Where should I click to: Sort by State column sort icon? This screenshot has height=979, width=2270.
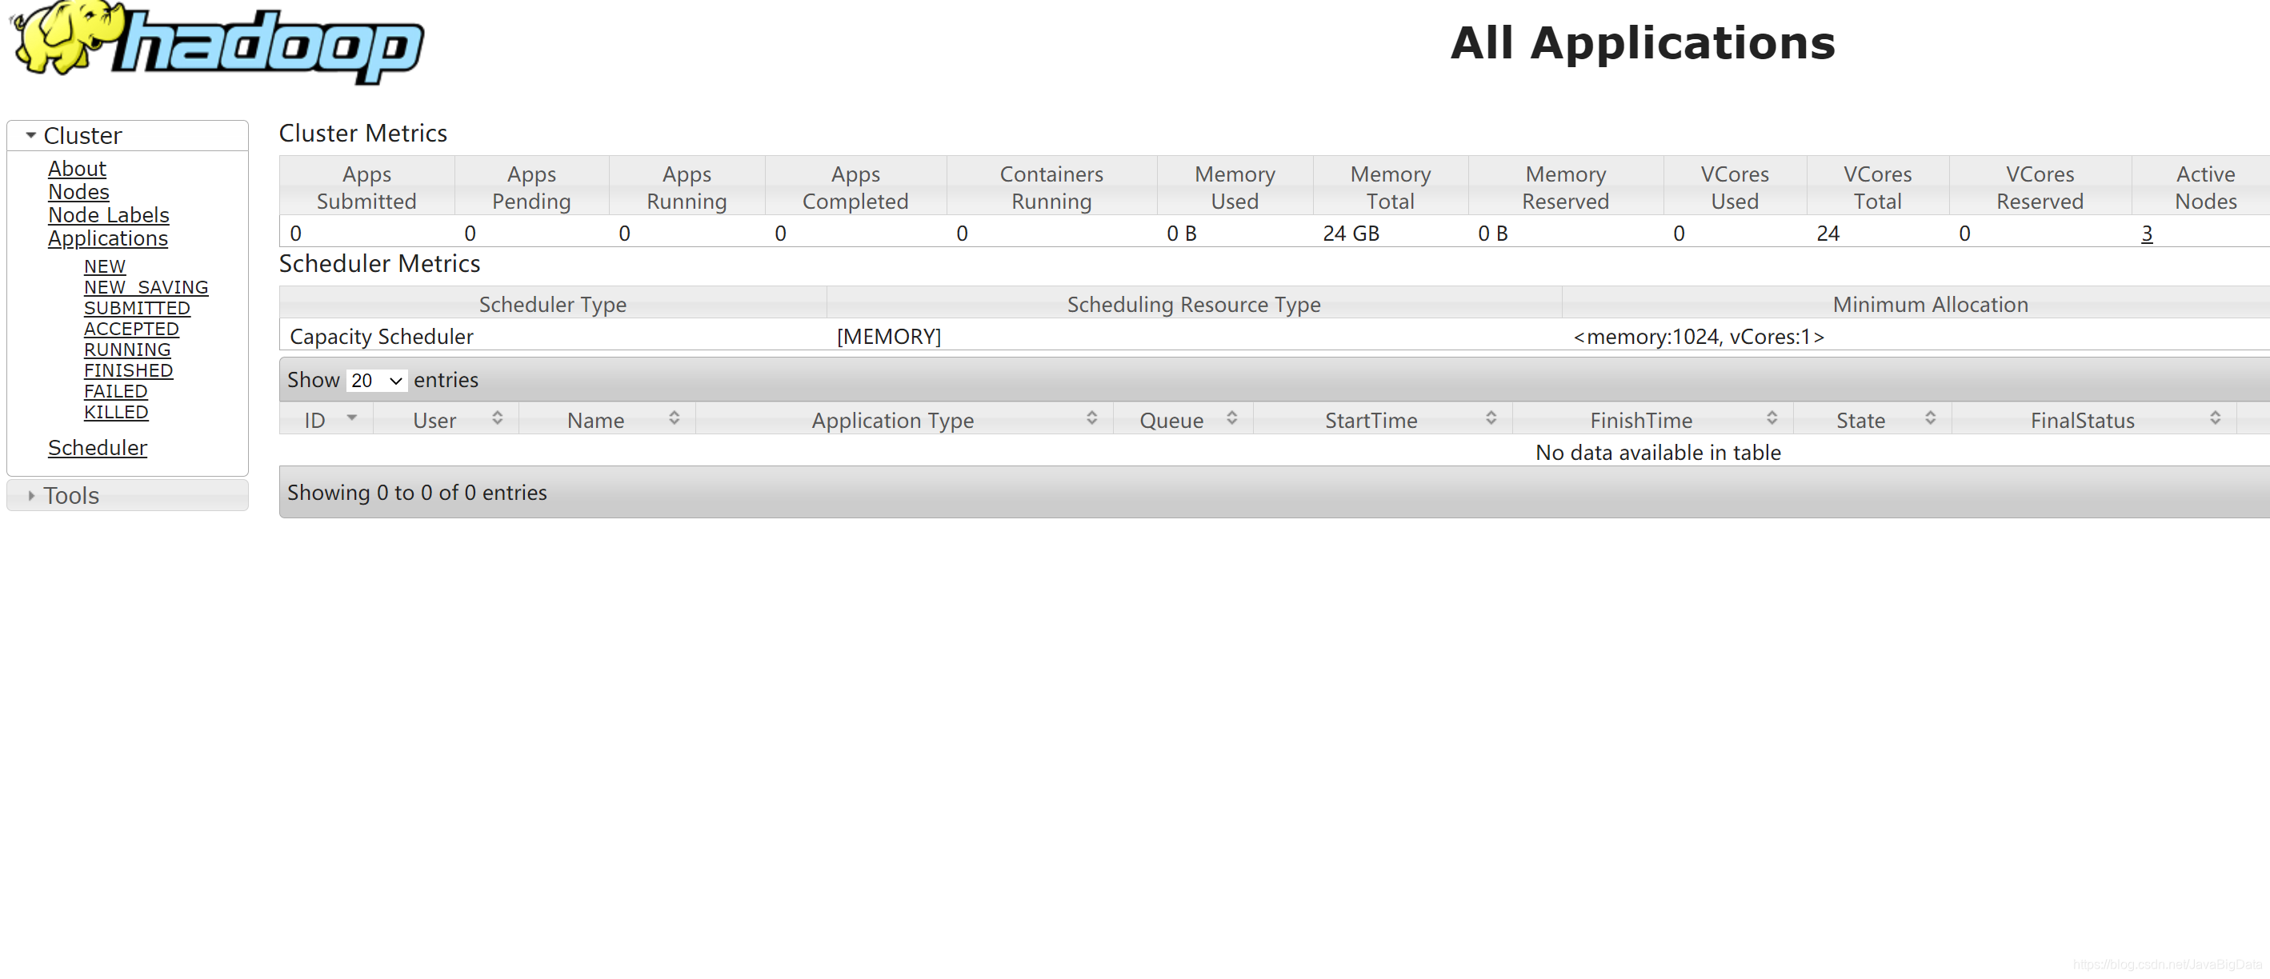tap(1930, 418)
